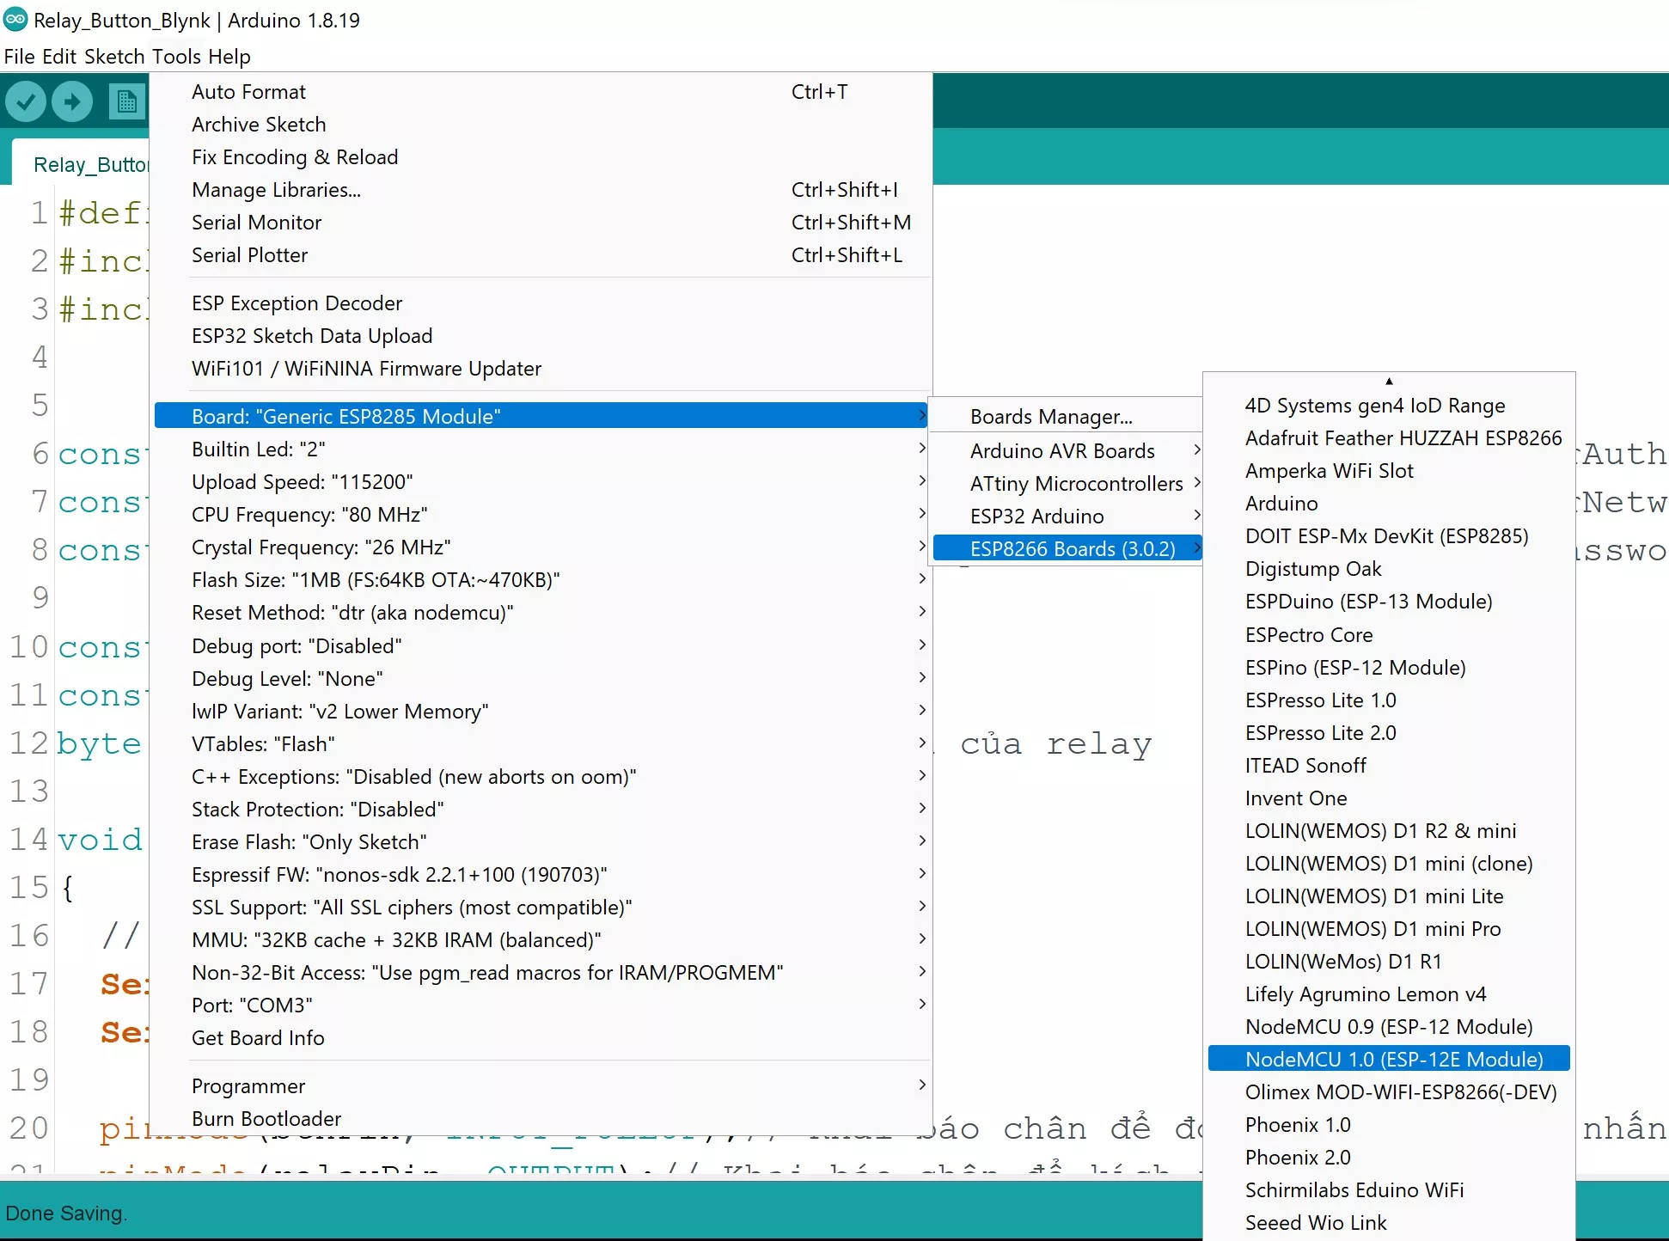
Task: Select ESPresso Lite 2.0 board
Action: (x=1389, y=733)
